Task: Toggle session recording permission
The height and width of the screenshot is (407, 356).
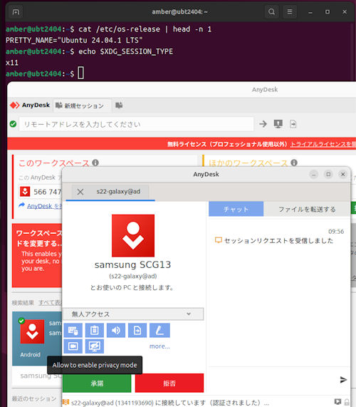Action: 73,346
